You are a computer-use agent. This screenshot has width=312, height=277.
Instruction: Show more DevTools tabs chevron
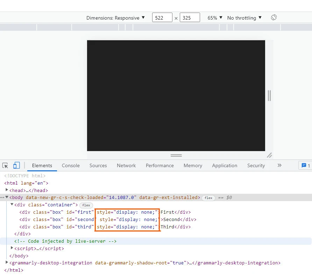[x=279, y=165]
